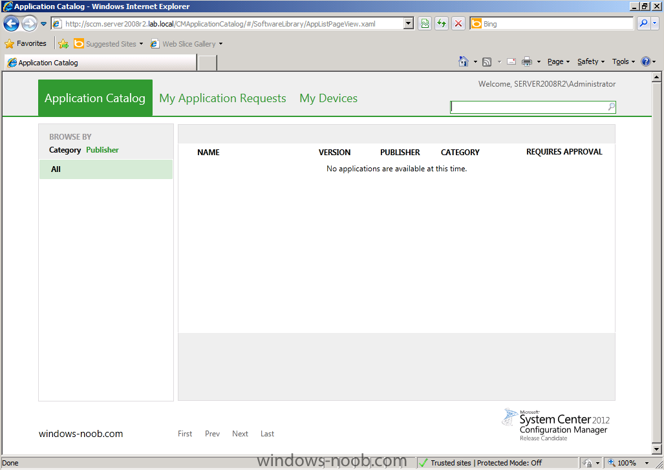The width and height of the screenshot is (664, 470).
Task: Click the Compatibility View icon
Action: (425, 24)
